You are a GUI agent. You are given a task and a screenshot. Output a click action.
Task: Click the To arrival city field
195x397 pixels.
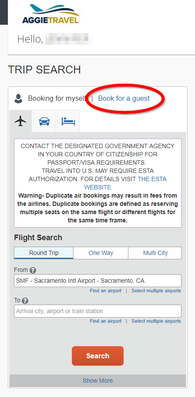(x=97, y=311)
